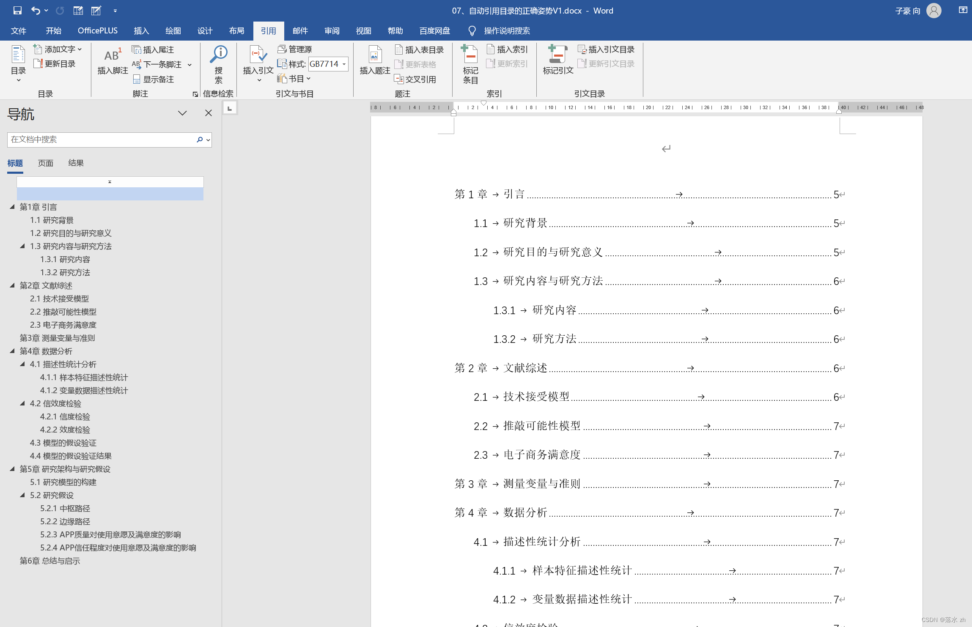972x627 pixels.
Task: Click the Insert Caption icon
Action: coord(374,55)
